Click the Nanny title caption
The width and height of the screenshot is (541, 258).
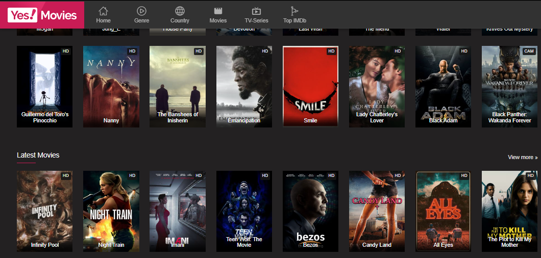tap(111, 120)
